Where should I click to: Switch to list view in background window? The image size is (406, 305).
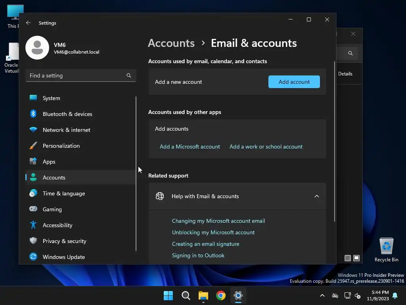coord(348,258)
